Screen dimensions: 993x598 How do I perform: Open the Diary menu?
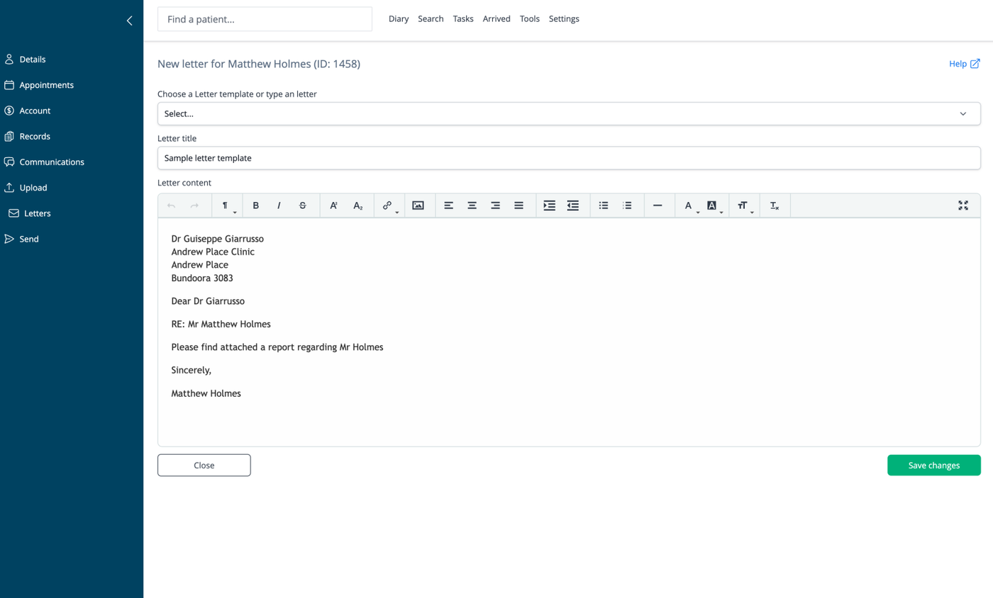pyautogui.click(x=399, y=19)
